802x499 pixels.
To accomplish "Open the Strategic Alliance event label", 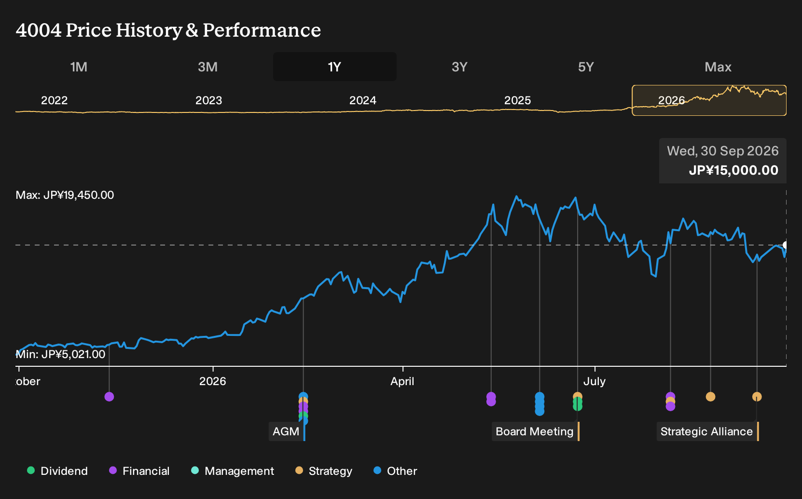I will click(707, 431).
